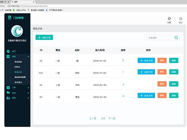Click the ID 245 cell
The width and height of the screenshot is (187, 140).
(x=41, y=73)
